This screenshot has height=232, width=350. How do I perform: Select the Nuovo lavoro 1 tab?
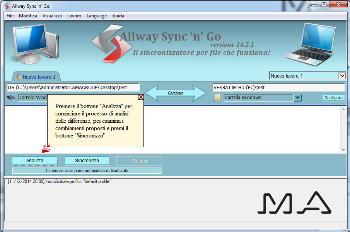coord(36,77)
